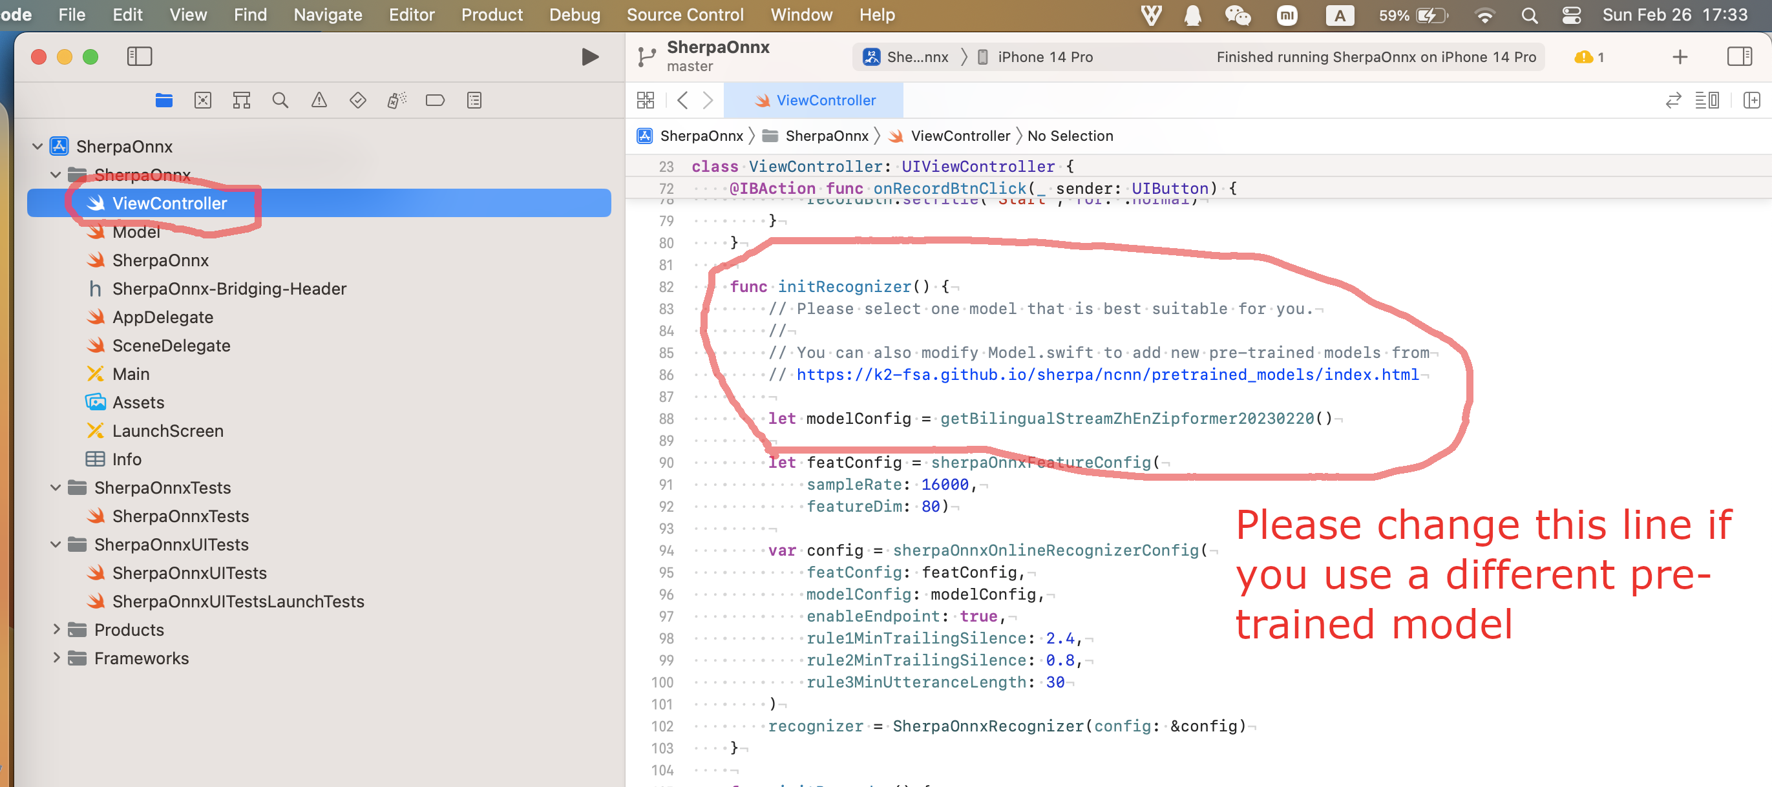Image resolution: width=1772 pixels, height=787 pixels.
Task: Choose the She...nnx scheme
Action: point(906,57)
